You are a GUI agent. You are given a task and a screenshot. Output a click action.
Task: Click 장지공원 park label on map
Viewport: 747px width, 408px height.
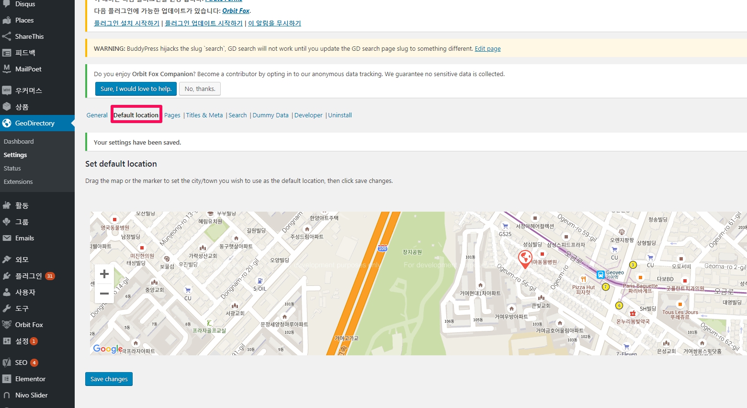click(x=412, y=252)
